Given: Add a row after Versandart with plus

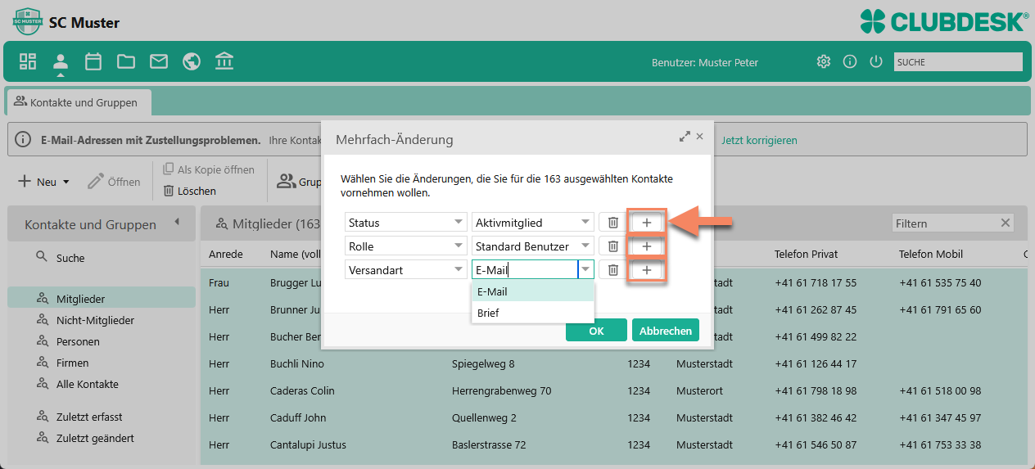Looking at the screenshot, I should tap(646, 270).
